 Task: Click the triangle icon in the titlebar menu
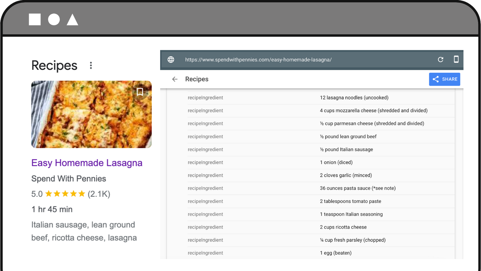[x=72, y=20]
